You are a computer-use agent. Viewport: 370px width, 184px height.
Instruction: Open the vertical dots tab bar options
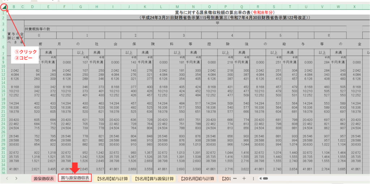pos(253,178)
